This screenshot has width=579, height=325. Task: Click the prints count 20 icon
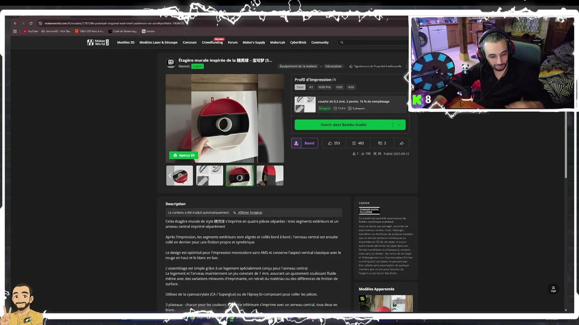point(377,154)
